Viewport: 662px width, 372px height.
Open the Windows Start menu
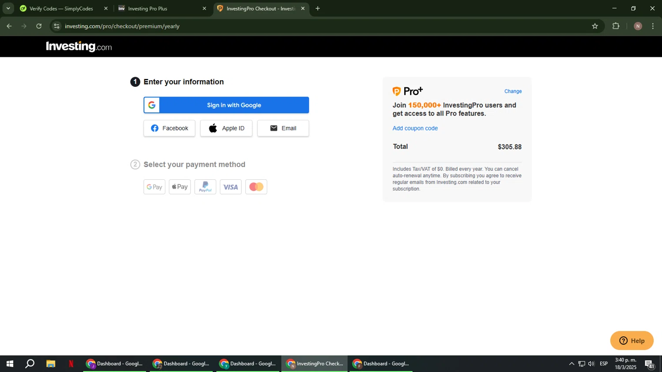(x=10, y=364)
